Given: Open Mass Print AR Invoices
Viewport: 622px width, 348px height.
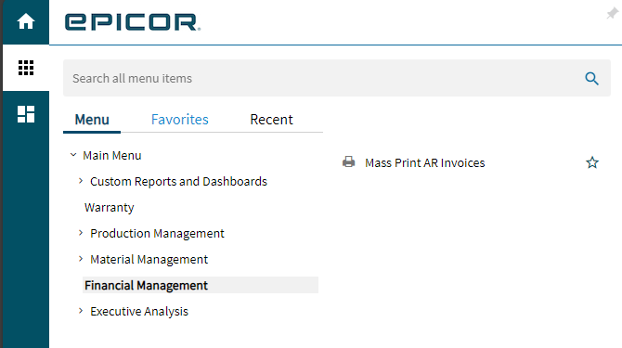Looking at the screenshot, I should tap(425, 163).
